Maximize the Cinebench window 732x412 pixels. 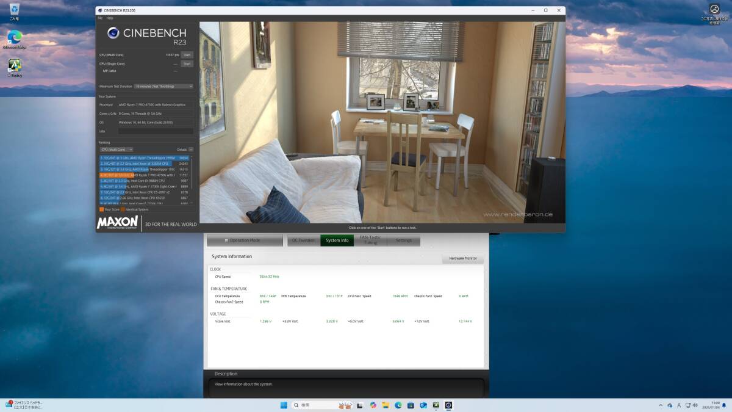pyautogui.click(x=545, y=10)
